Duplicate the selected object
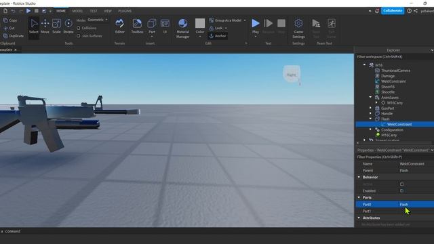Image resolution: width=434 pixels, height=244 pixels. (x=14, y=36)
